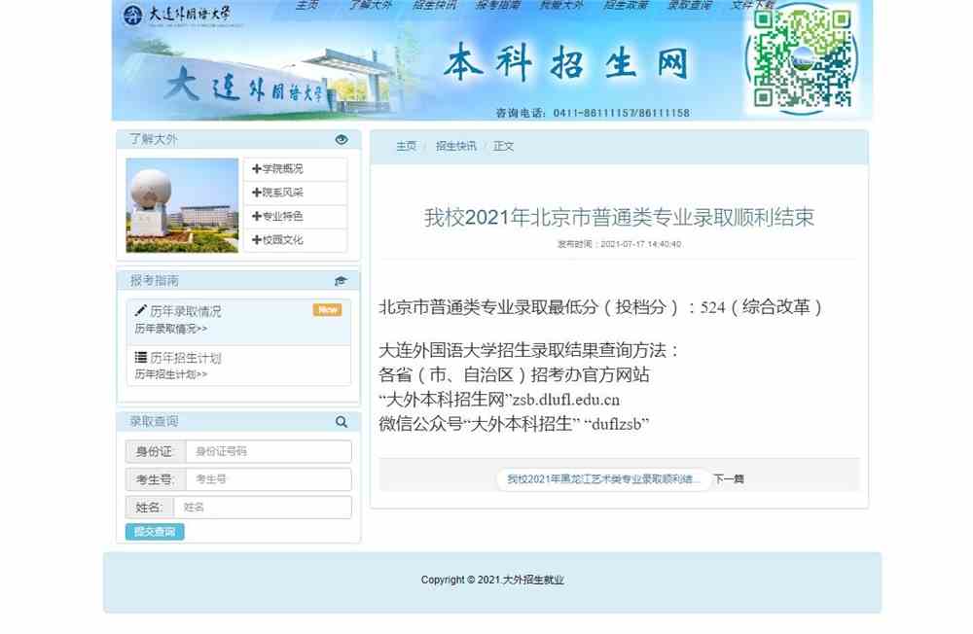
Task: Click the 微信公众号 duflzsb text line
Action: click(x=514, y=424)
